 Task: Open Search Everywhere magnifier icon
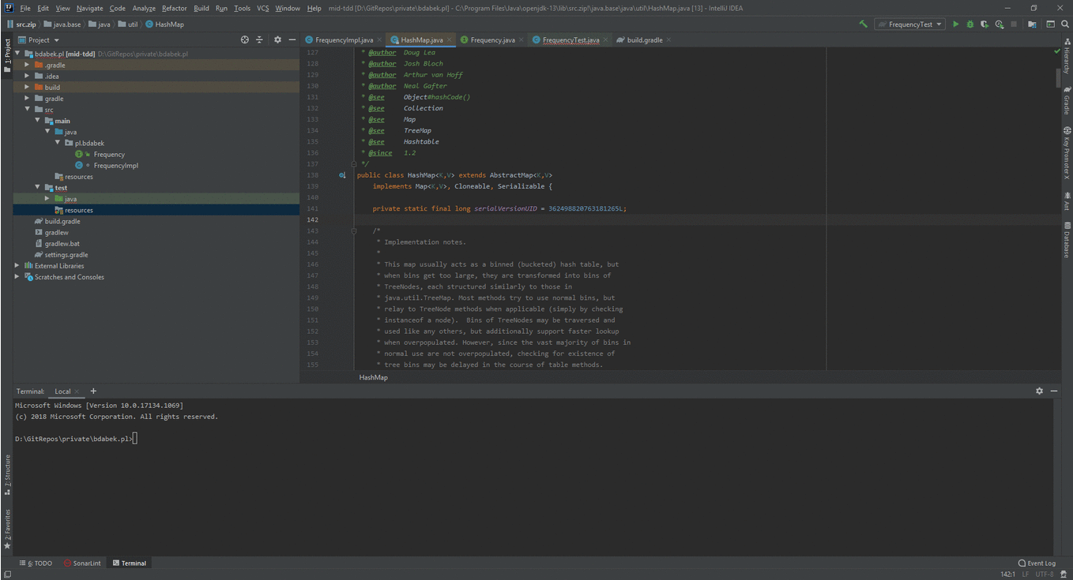[1064, 24]
